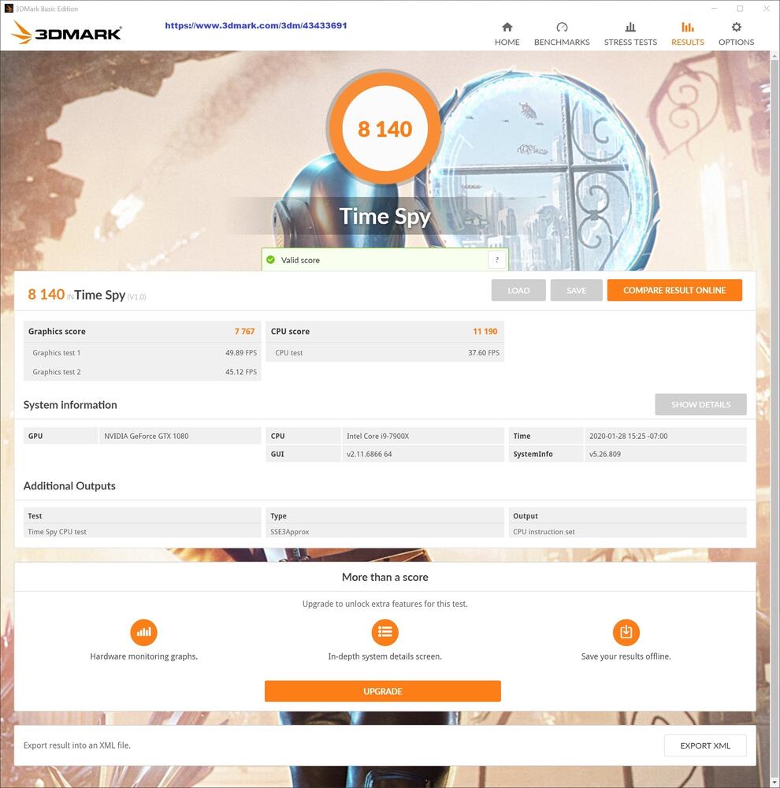780x788 pixels.
Task: Click the Graphics score value 7 767
Action: pos(244,331)
